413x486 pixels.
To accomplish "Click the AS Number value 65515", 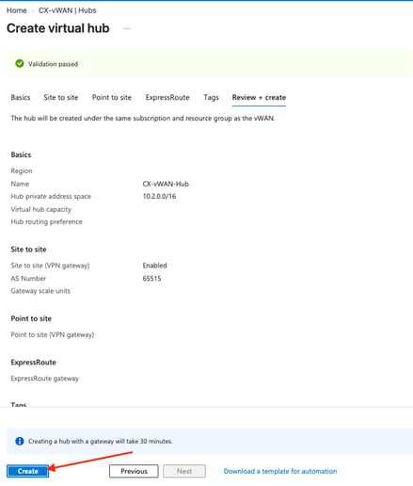I will tap(151, 278).
